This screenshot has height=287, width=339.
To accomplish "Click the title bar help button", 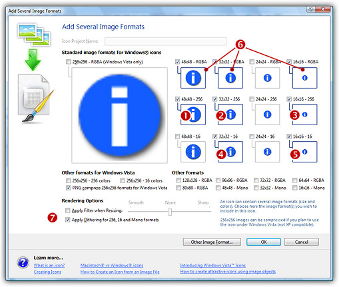I will pos(310,9).
